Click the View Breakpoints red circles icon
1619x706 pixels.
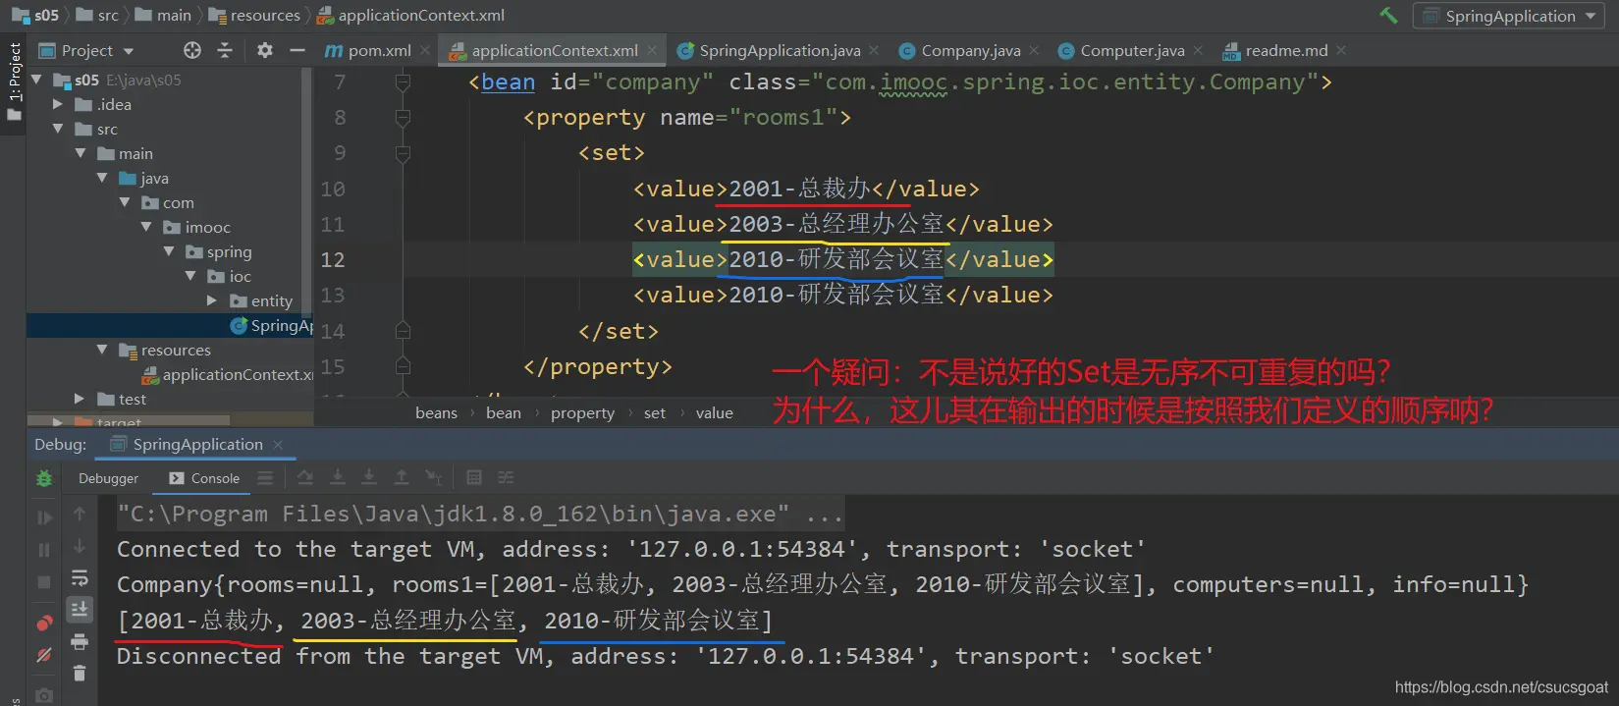coord(44,623)
